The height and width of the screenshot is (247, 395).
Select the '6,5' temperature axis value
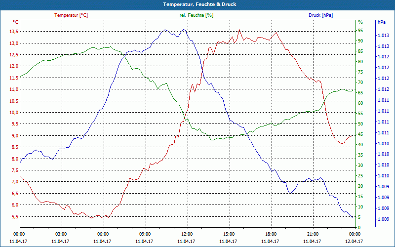click(15, 193)
